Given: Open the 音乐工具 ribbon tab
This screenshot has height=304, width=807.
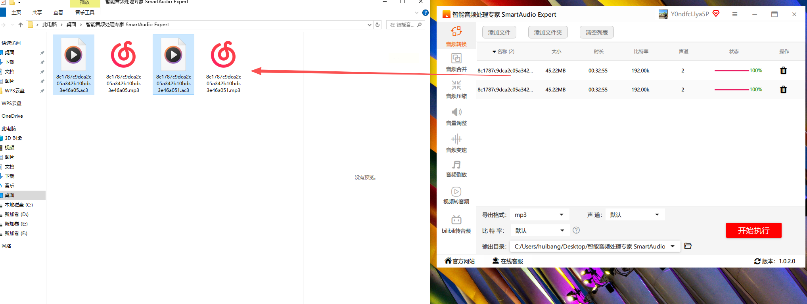Looking at the screenshot, I should 85,13.
